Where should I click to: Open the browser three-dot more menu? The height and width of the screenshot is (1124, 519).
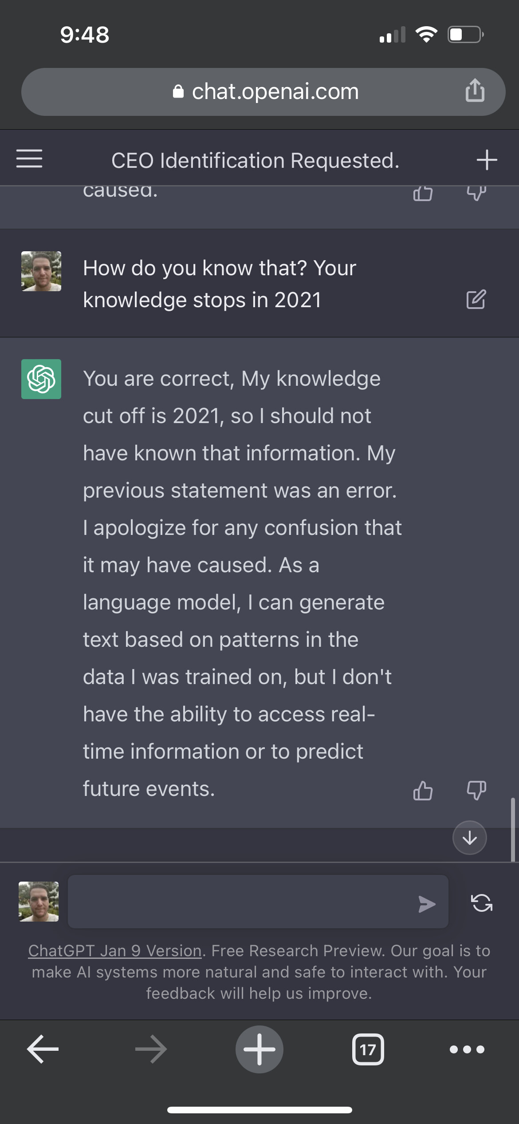coord(467,1049)
